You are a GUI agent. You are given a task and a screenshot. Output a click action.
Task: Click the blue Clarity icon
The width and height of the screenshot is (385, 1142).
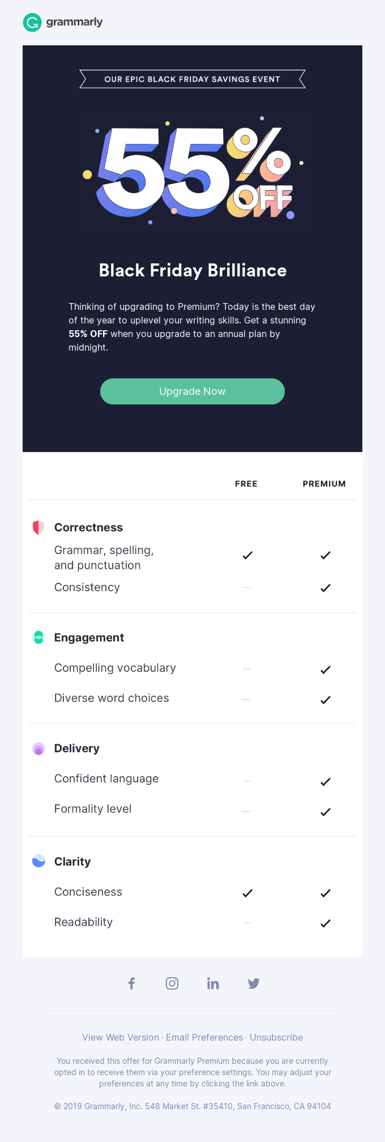pos(38,861)
